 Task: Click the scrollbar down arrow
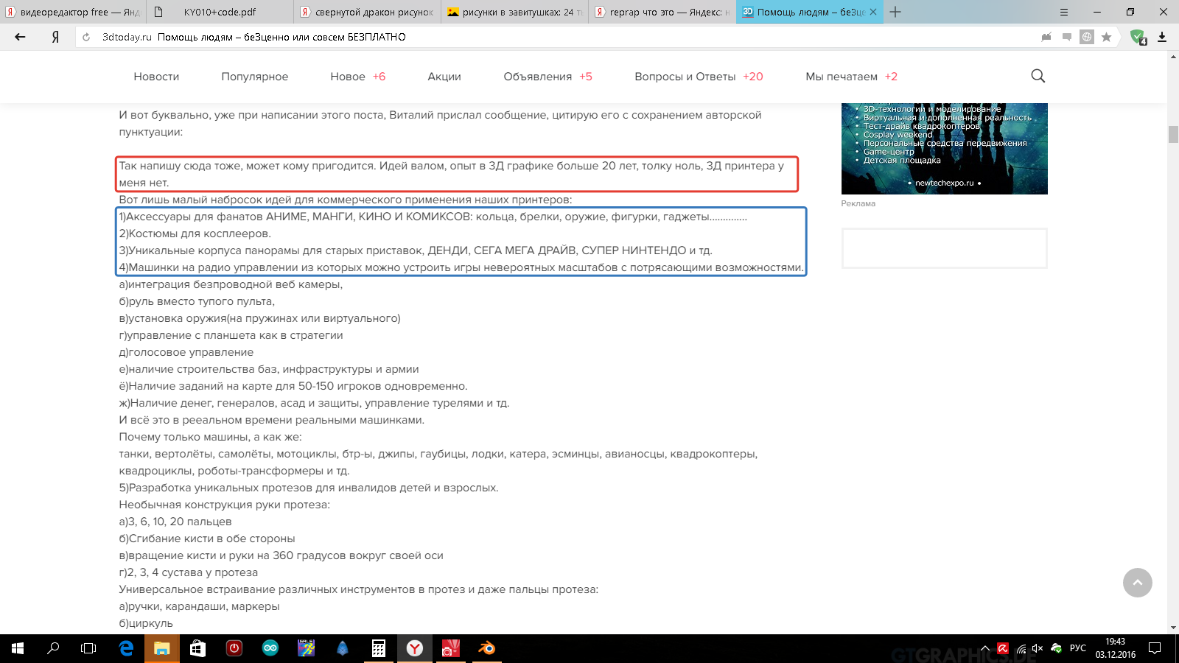tap(1173, 628)
